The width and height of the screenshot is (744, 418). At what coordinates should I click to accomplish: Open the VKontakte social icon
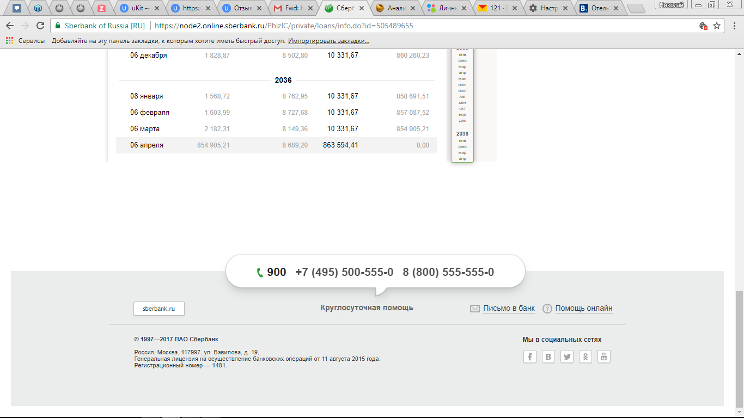pyautogui.click(x=548, y=357)
